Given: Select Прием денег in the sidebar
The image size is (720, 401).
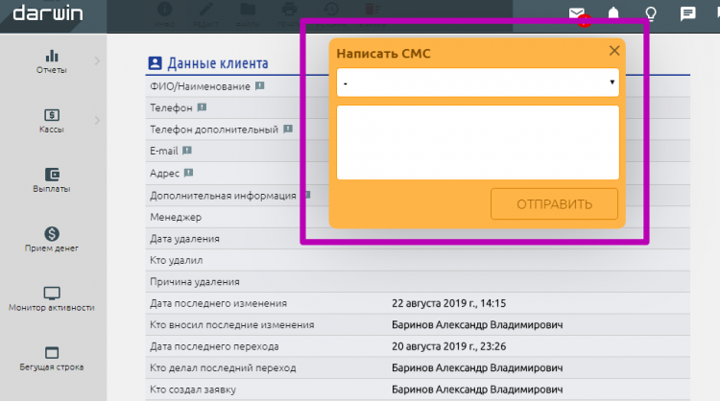Looking at the screenshot, I should (x=52, y=239).
